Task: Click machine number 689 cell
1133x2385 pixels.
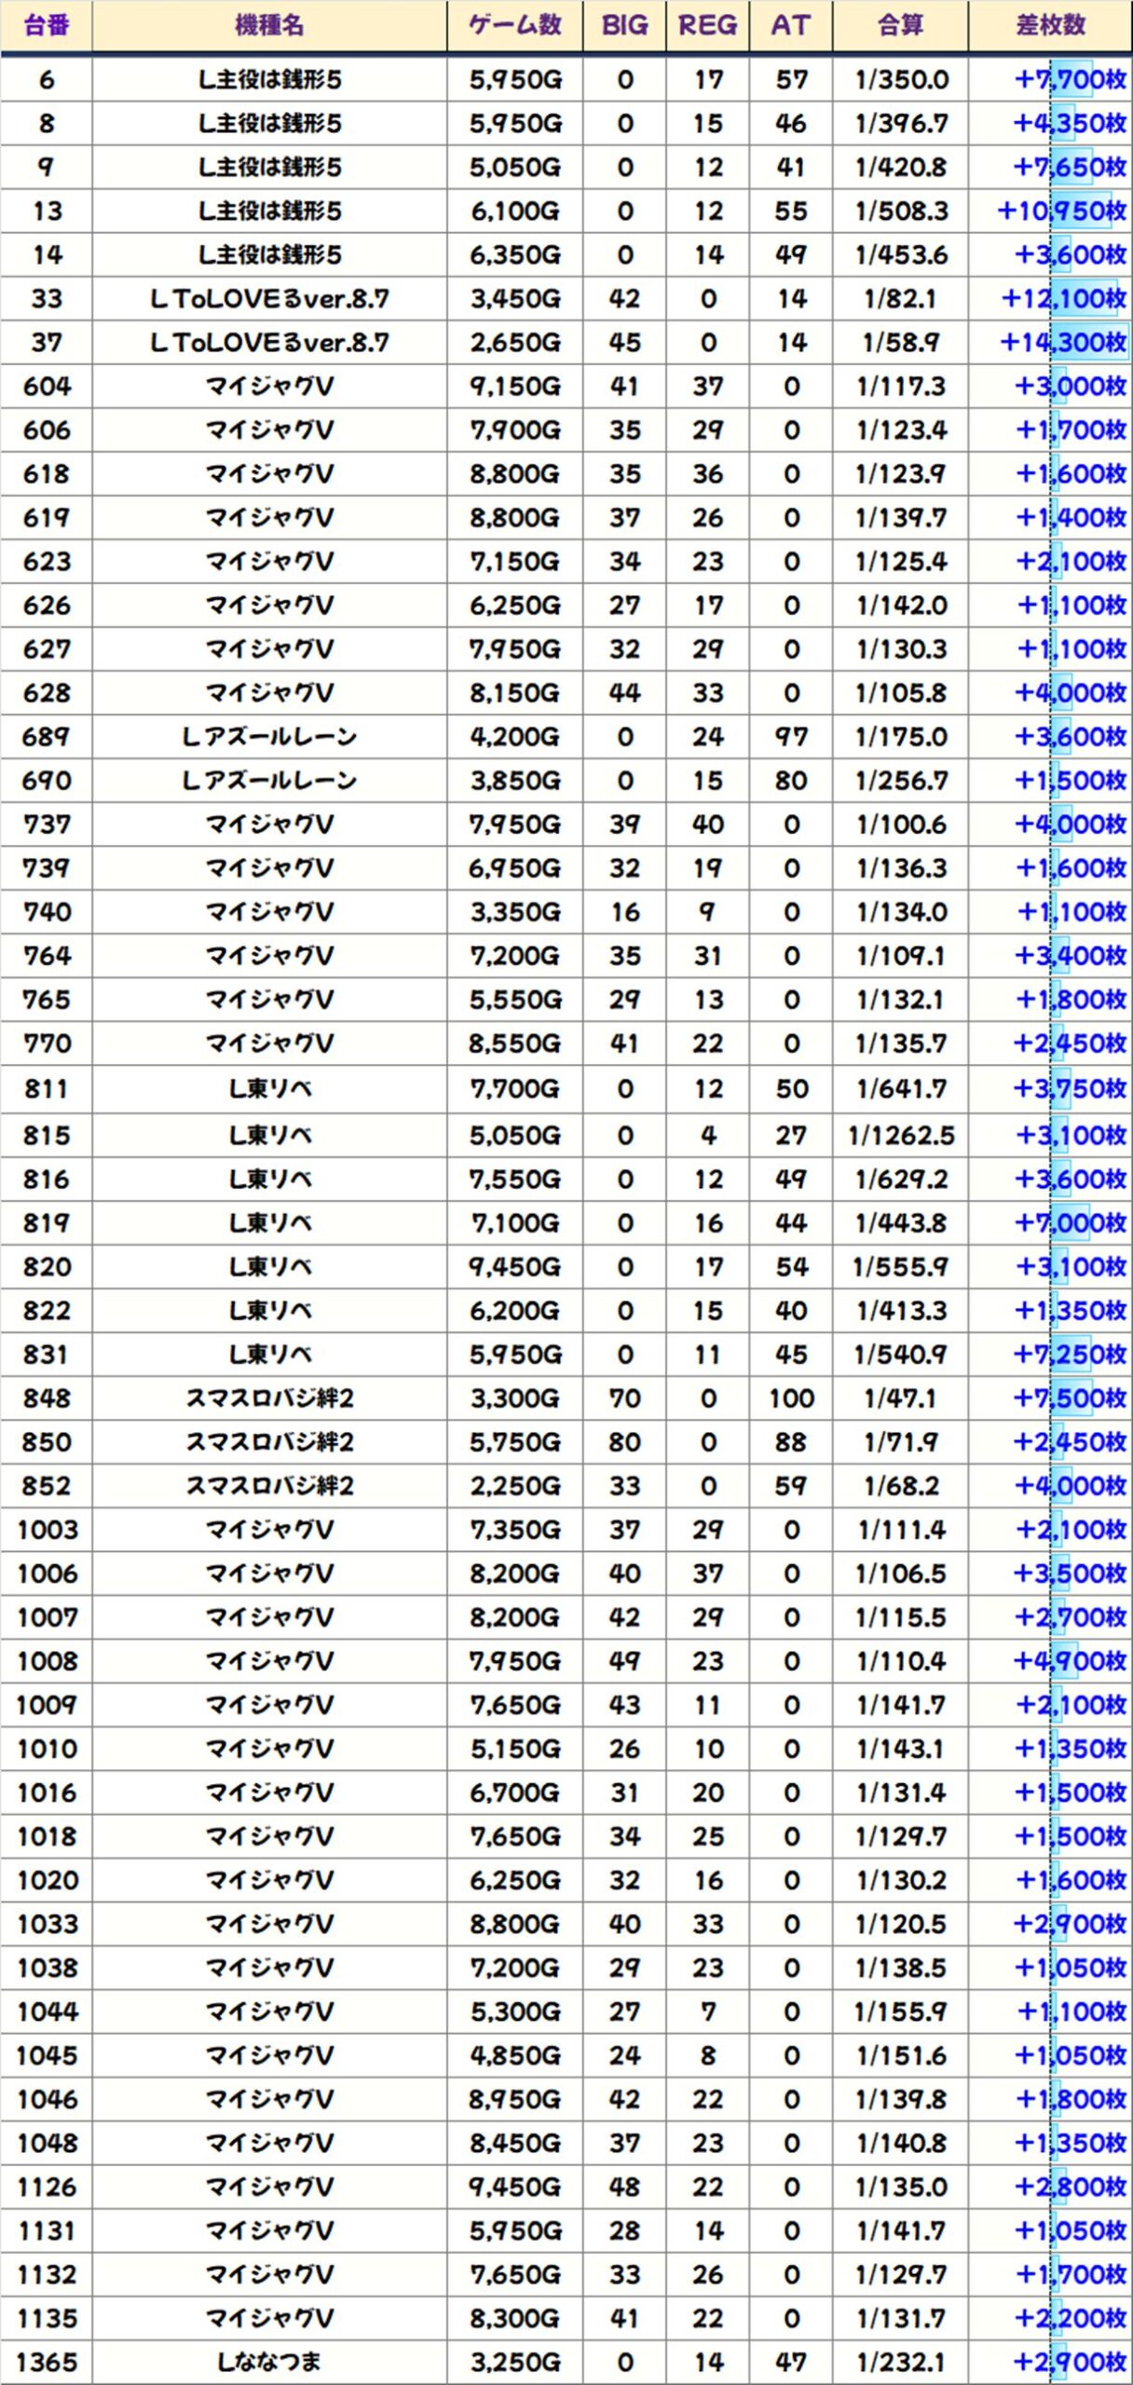Action: [46, 737]
